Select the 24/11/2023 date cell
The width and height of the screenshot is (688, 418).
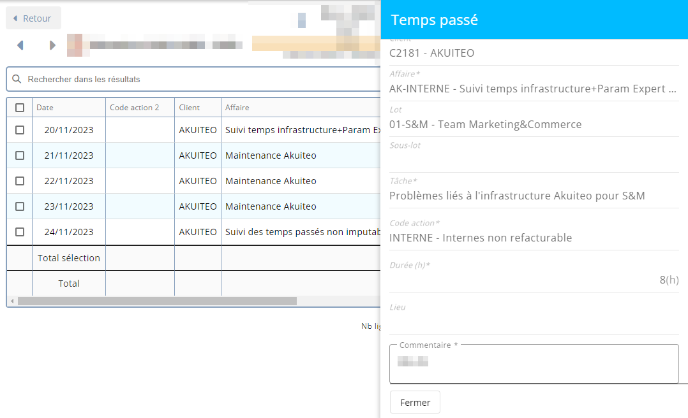69,232
